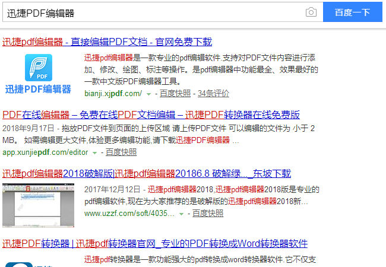This screenshot has height=267, width=386.
Task: Open the 迅捷pdf编辑器 官网免费下载 result title
Action: tap(107, 42)
